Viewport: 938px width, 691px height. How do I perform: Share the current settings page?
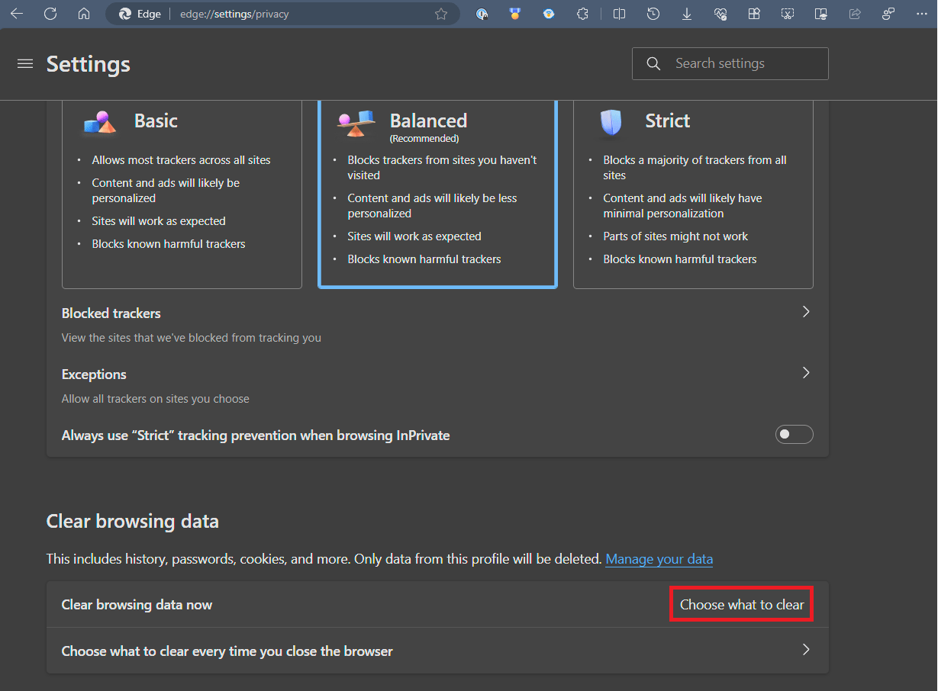[x=854, y=14]
